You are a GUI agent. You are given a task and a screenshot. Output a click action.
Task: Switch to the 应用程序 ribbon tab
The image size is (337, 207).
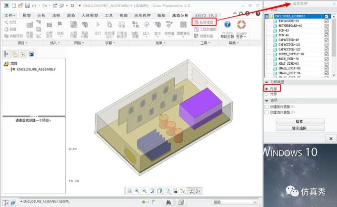click(x=142, y=15)
